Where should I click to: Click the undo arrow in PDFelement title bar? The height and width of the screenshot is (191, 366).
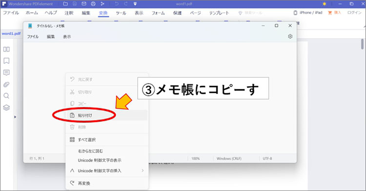pyautogui.click(x=117, y=4)
